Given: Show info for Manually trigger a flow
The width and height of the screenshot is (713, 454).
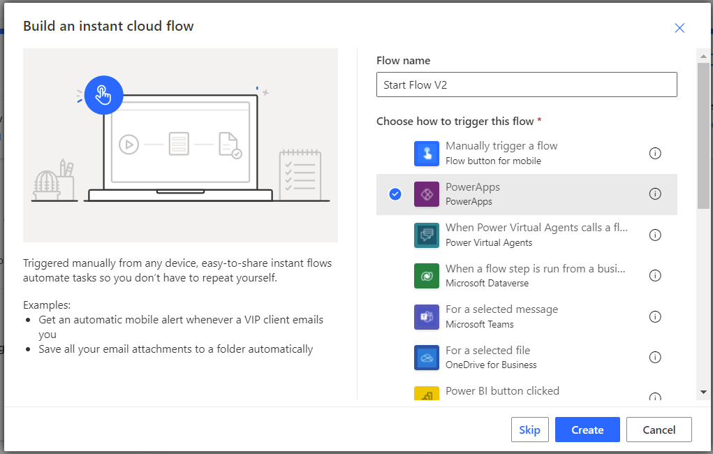Looking at the screenshot, I should pyautogui.click(x=655, y=153).
